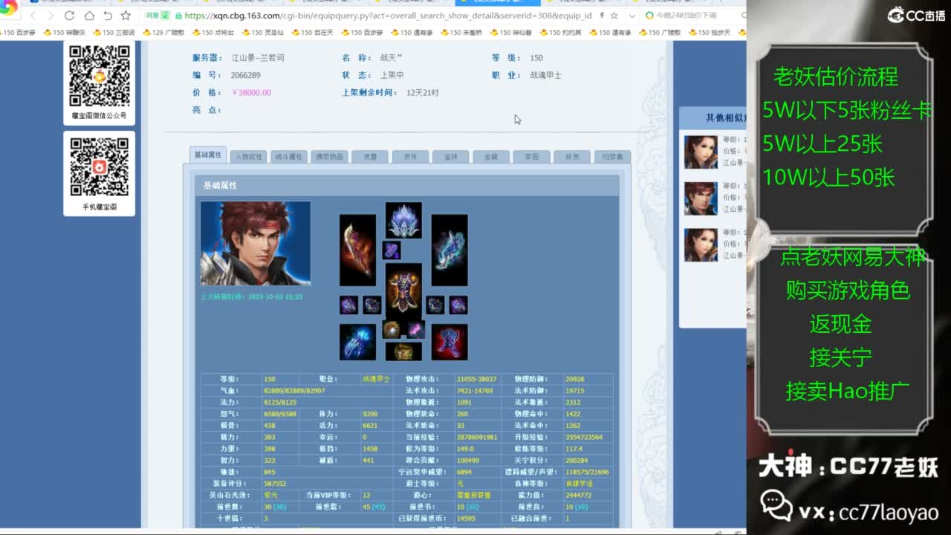
Task: Click the body armor equipment icon
Action: pos(403,292)
